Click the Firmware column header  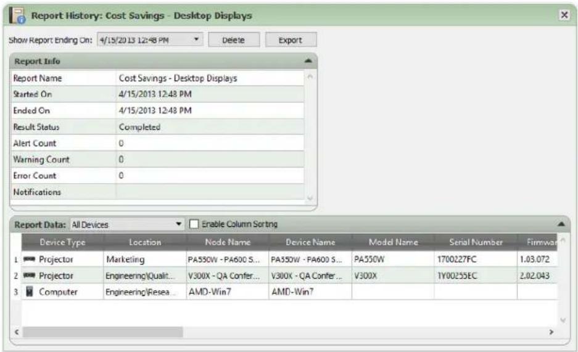click(537, 242)
